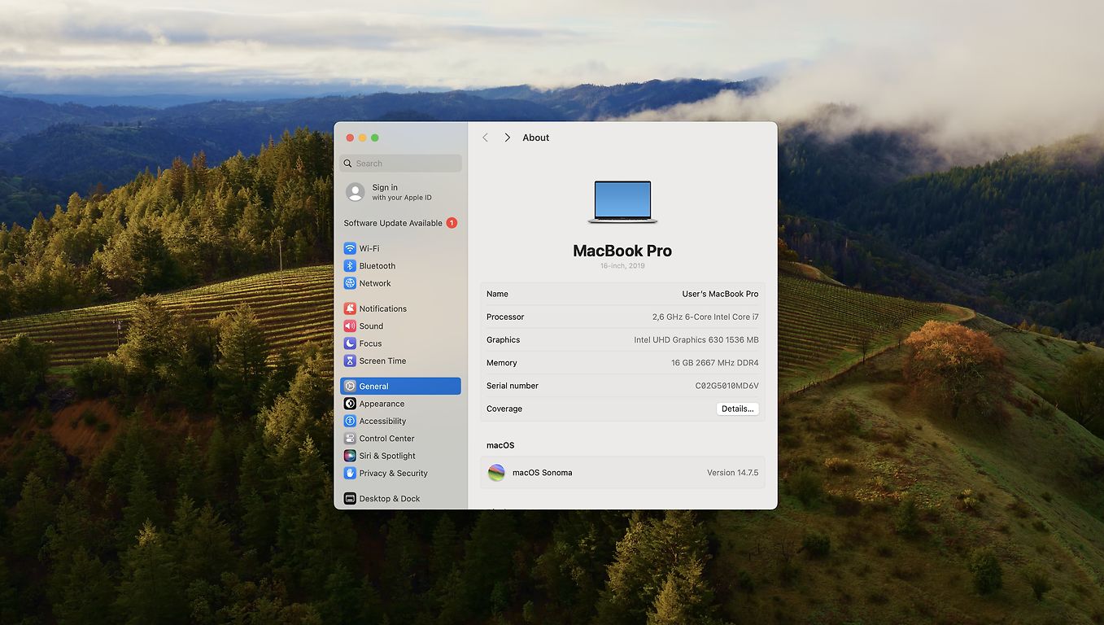1104x625 pixels.
Task: Click the 16-inch, 2019 subtitle
Action: click(x=622, y=266)
